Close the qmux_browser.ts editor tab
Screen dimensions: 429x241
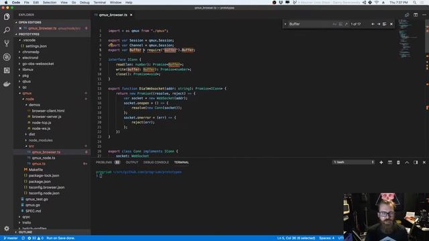(x=131, y=15)
